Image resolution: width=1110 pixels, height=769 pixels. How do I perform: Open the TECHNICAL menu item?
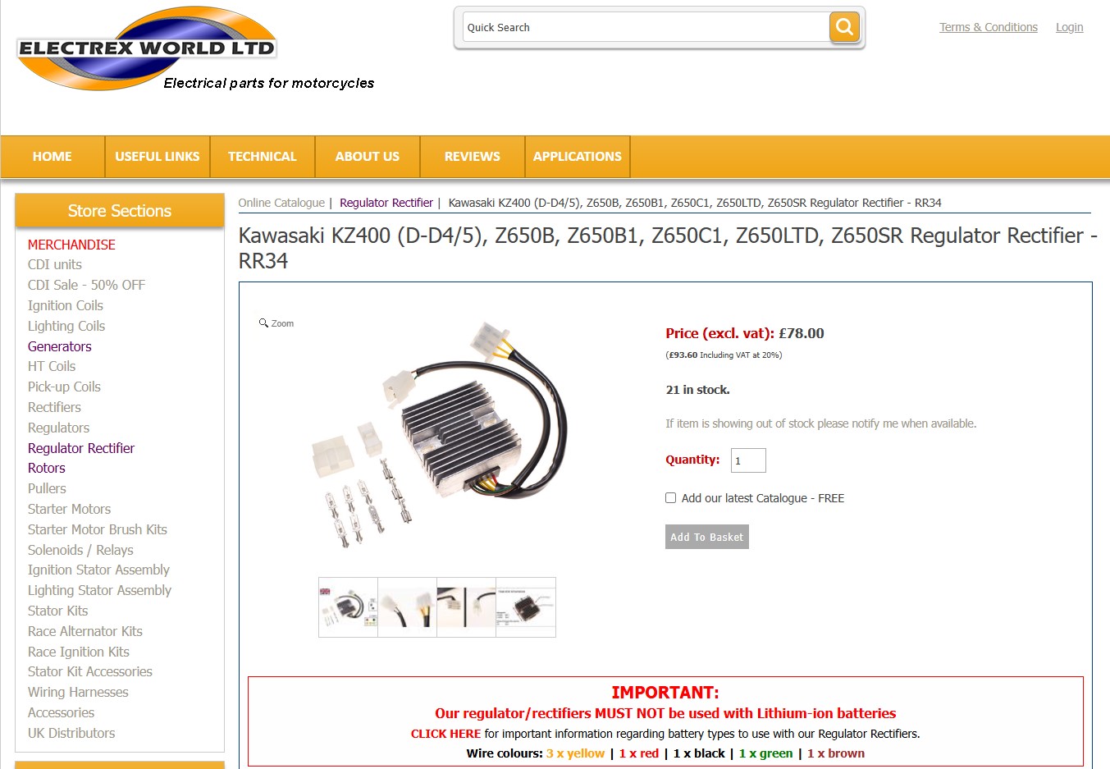coord(263,156)
